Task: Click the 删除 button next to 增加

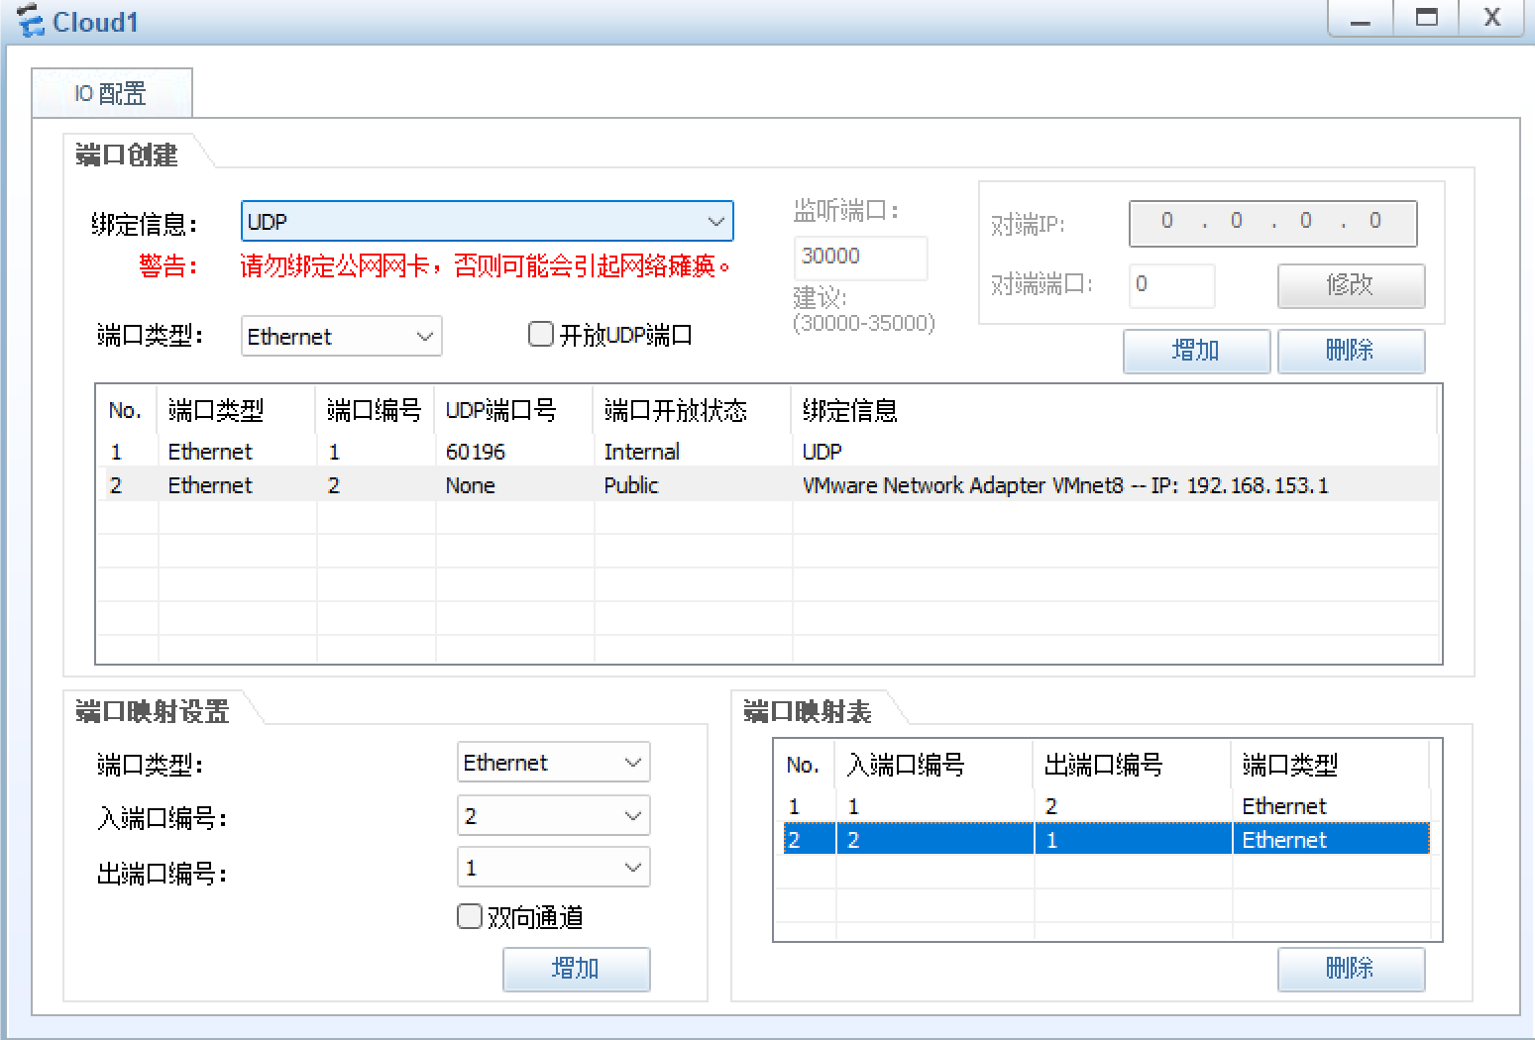Action: (x=1351, y=351)
